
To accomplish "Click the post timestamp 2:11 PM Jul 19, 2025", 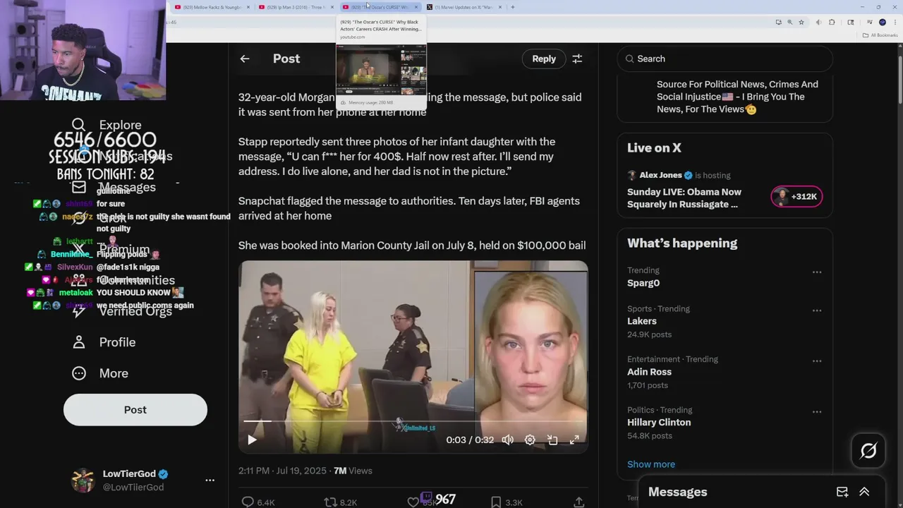I will (x=282, y=471).
